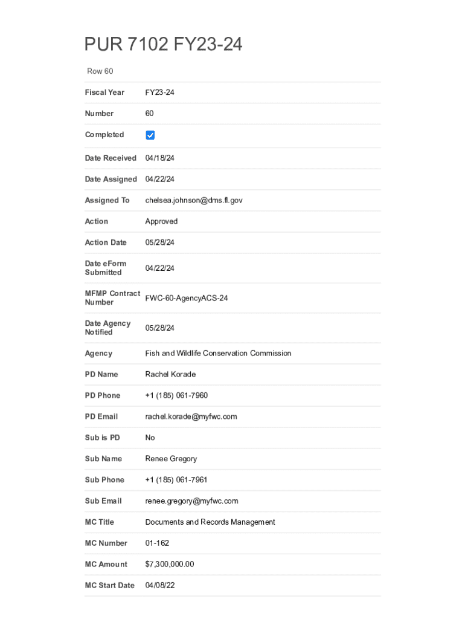Click the Date Received value 04/18/24
Screen dimensions: 465x619
coord(159,158)
